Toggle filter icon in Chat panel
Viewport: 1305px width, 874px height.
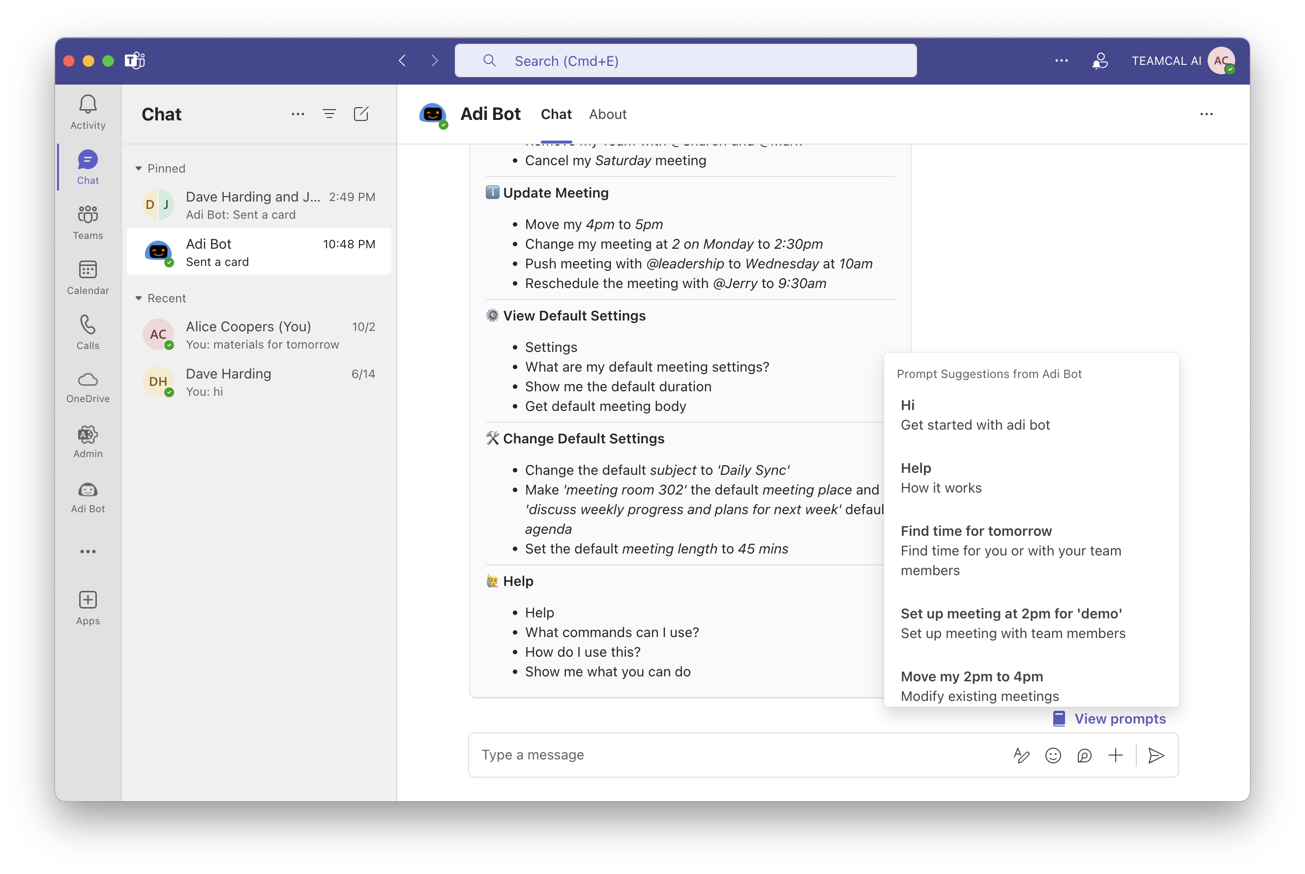(329, 115)
